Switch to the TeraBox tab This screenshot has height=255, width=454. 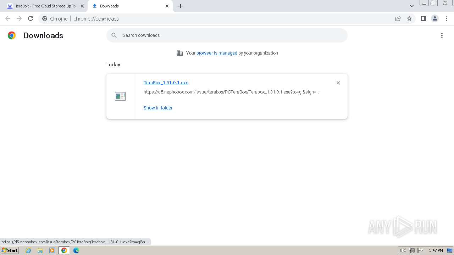click(45, 6)
